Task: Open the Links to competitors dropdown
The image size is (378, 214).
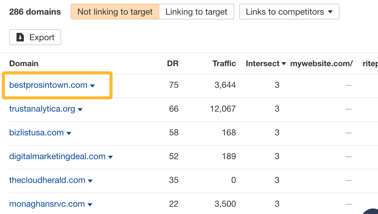Action: point(289,12)
